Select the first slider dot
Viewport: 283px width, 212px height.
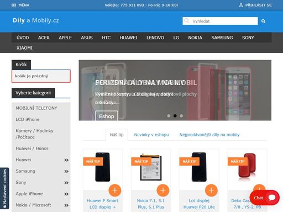pos(169,116)
